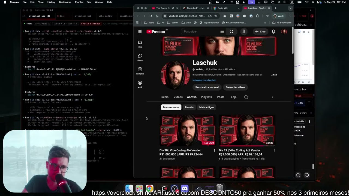Reload the page in Chrome
The height and width of the screenshot is (196, 349).
tap(151, 16)
